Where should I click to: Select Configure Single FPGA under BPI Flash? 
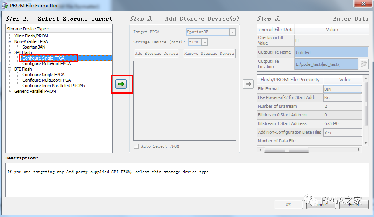43,75
